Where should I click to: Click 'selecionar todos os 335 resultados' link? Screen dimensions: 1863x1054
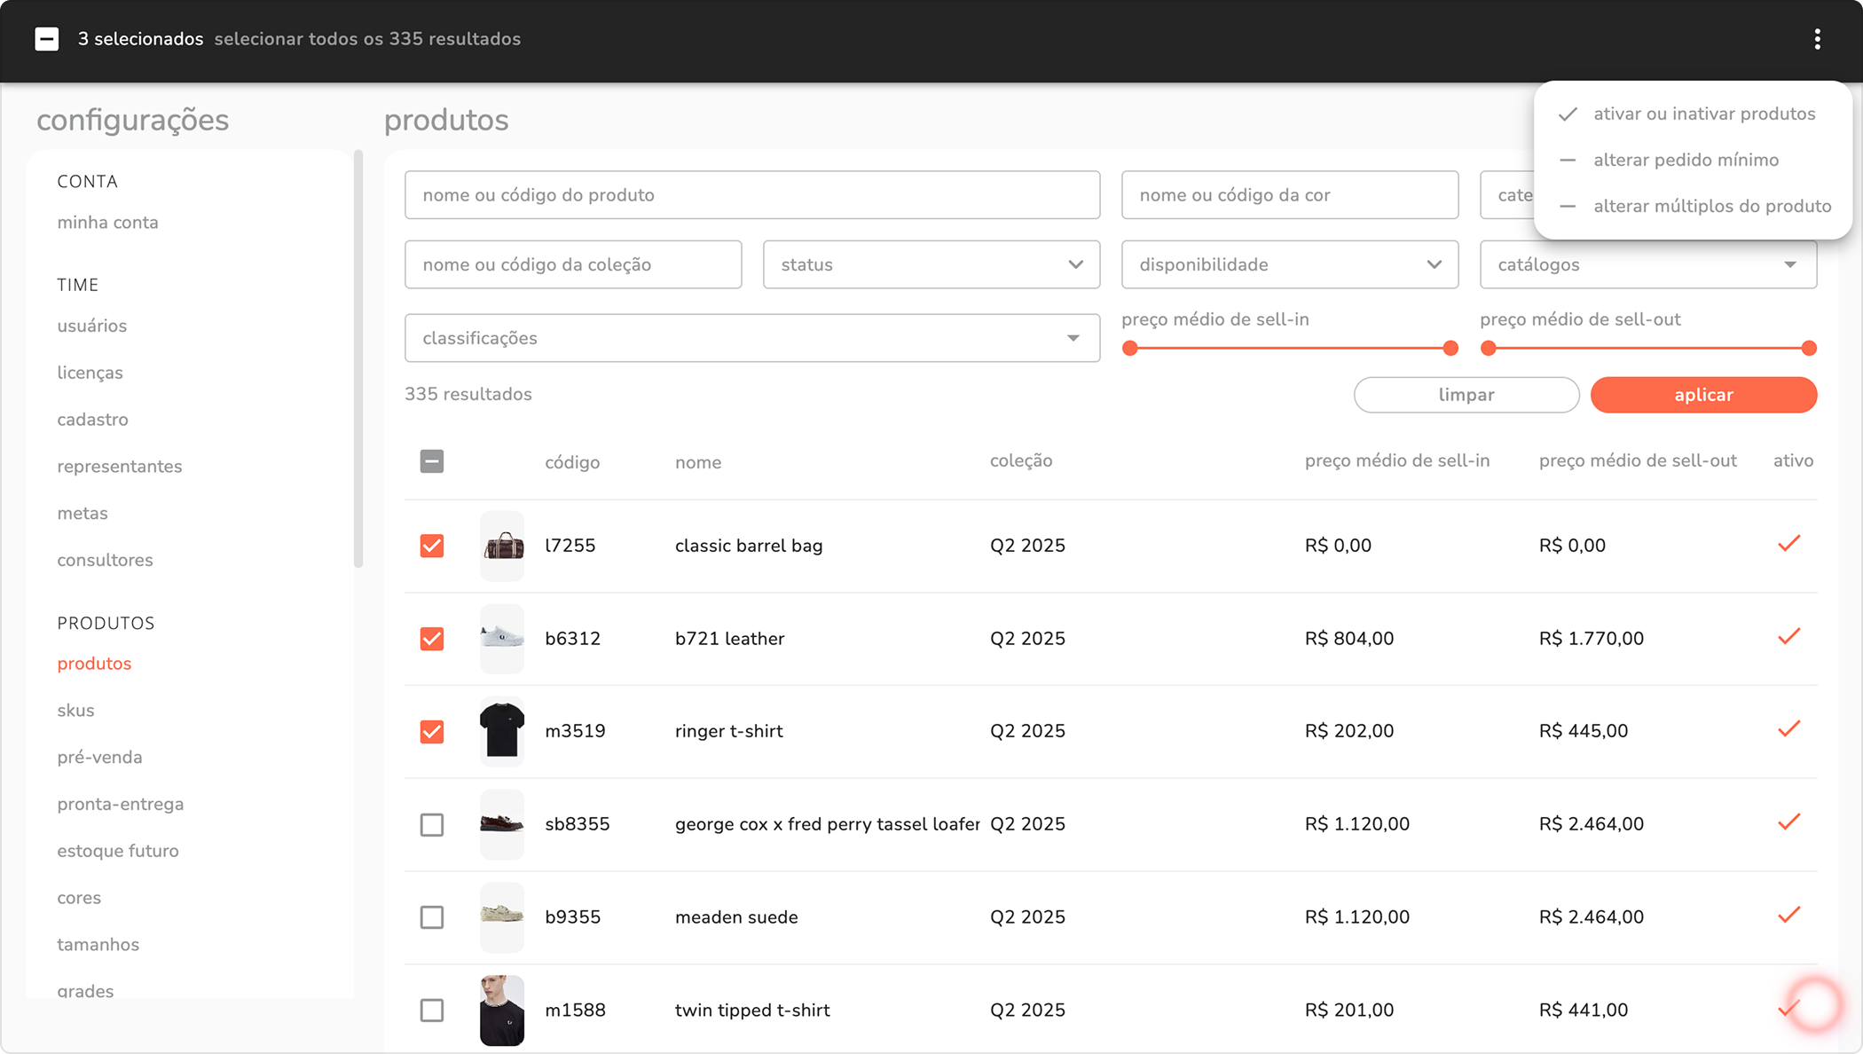367,39
